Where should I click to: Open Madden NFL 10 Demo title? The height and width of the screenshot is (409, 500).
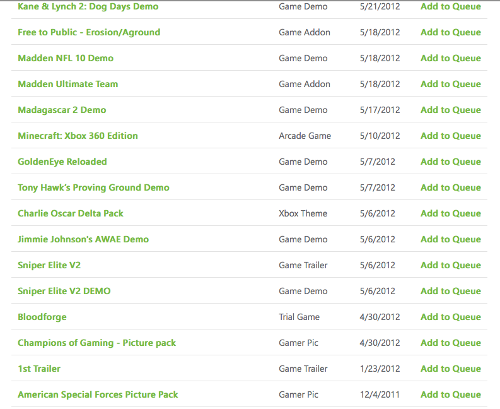click(x=66, y=58)
